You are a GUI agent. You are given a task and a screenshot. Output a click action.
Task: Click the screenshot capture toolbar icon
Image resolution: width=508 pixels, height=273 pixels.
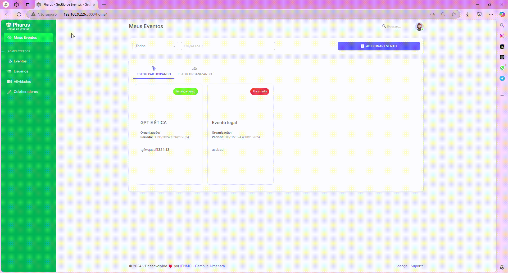tap(479, 14)
